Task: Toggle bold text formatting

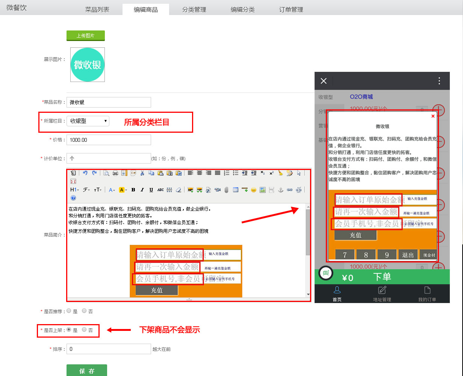Action: pos(133,190)
